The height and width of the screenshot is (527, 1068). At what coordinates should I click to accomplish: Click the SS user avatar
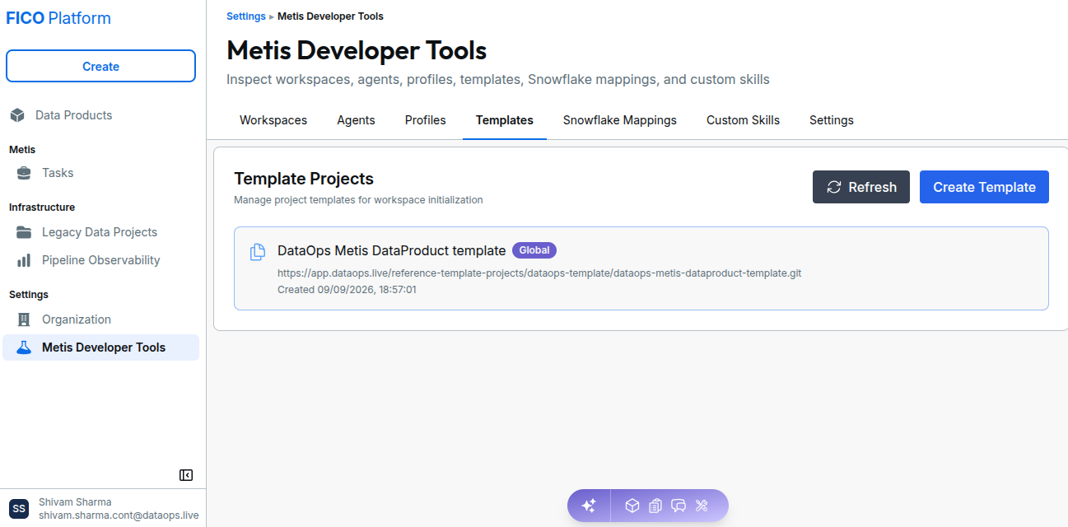click(19, 509)
